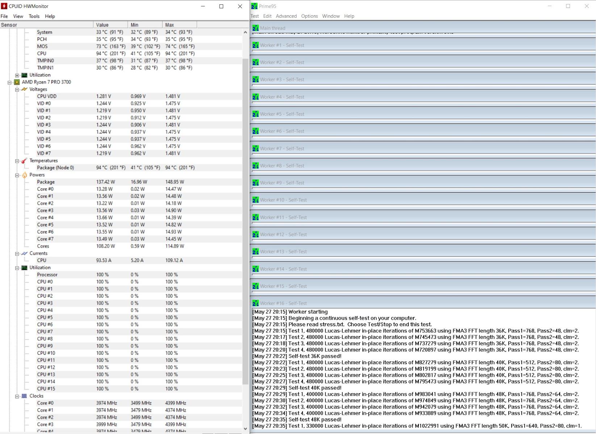Click the Worker #8 Self-Test window icon

(x=255, y=166)
